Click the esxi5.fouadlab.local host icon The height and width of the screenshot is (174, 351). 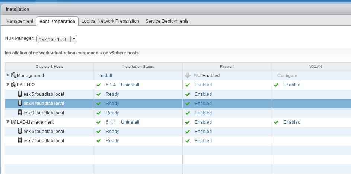(x=20, y=94)
